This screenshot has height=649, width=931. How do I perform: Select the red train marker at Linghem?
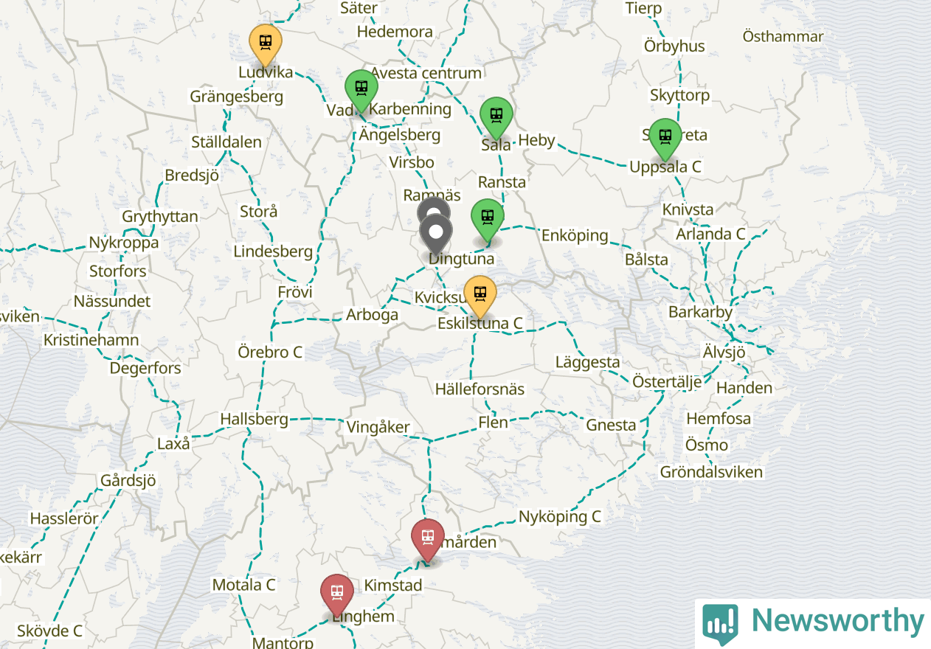pos(337,593)
